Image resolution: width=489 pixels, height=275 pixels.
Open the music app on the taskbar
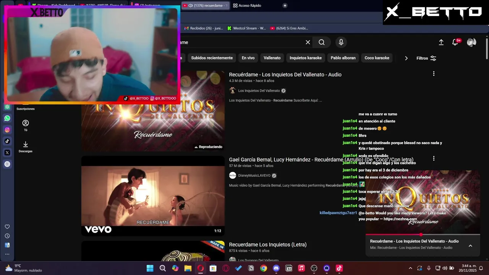coord(301,268)
